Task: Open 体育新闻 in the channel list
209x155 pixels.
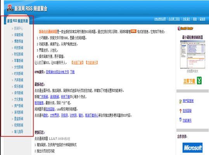Action: (x=19, y=35)
